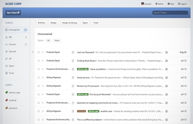
Task: Star the another one ticket
Action: tap(43, 111)
